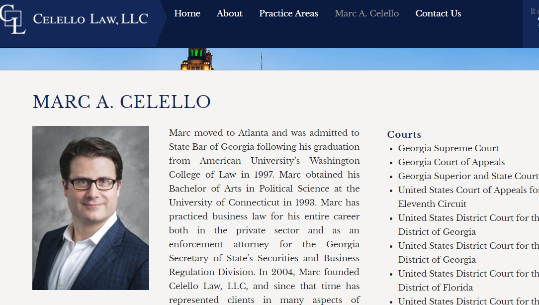Open the Practice Areas navigation item
The height and width of the screenshot is (305, 539).
coord(288,13)
